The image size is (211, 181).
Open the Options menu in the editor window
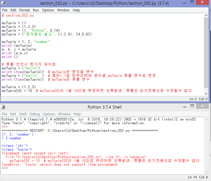(48, 10)
